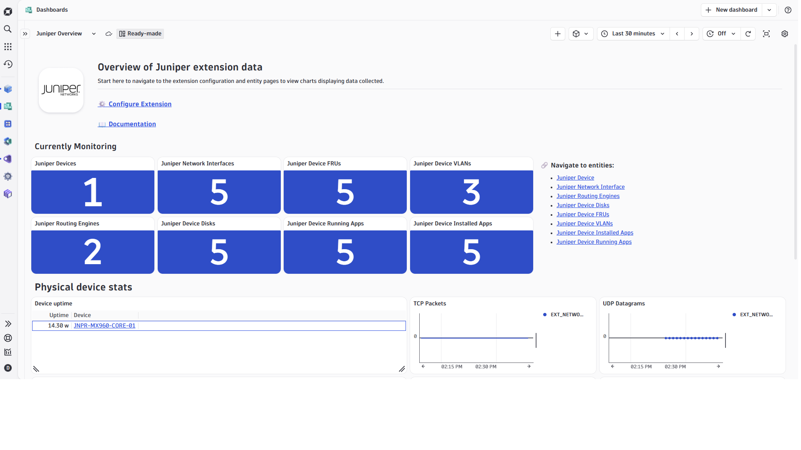The height and width of the screenshot is (450, 801).
Task: Open the Configure Extension link
Action: pyautogui.click(x=135, y=104)
